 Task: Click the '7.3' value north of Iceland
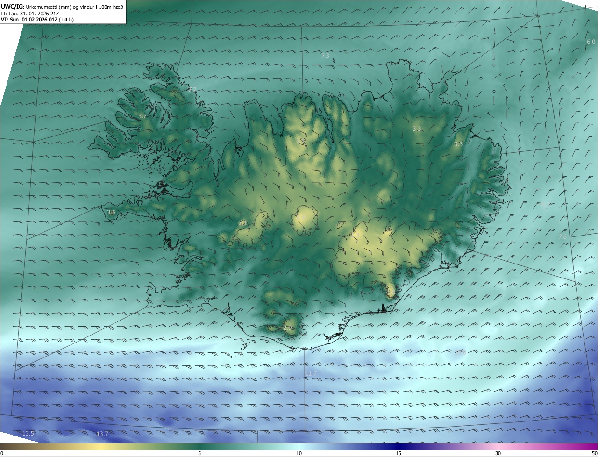(325, 56)
